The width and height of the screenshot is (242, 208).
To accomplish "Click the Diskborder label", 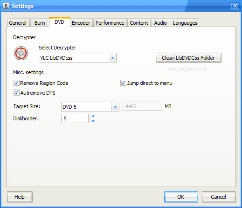I will [x=26, y=118].
